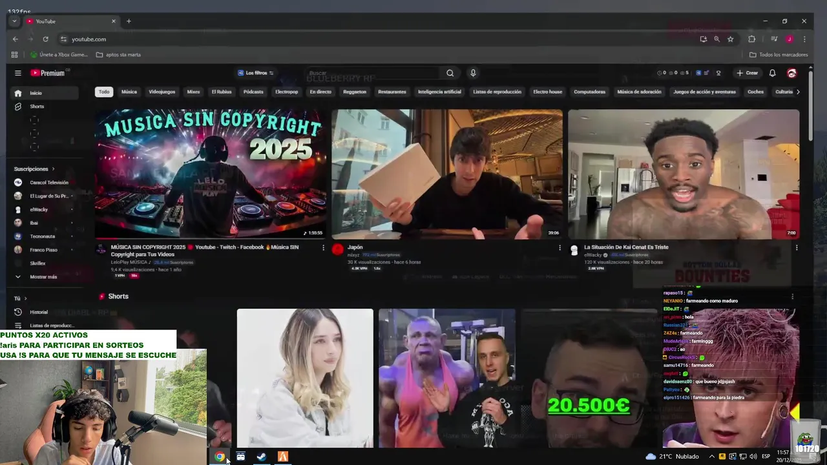Show more filter chips with the right arrow
827x465 pixels.
click(x=798, y=92)
